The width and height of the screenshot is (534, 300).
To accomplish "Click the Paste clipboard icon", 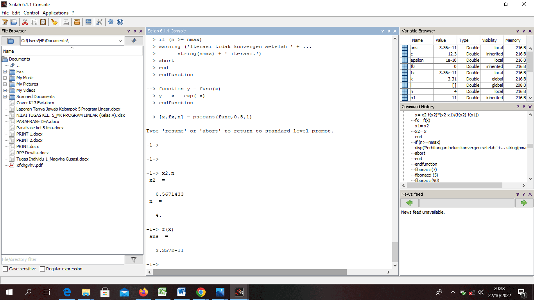I will pyautogui.click(x=43, y=22).
